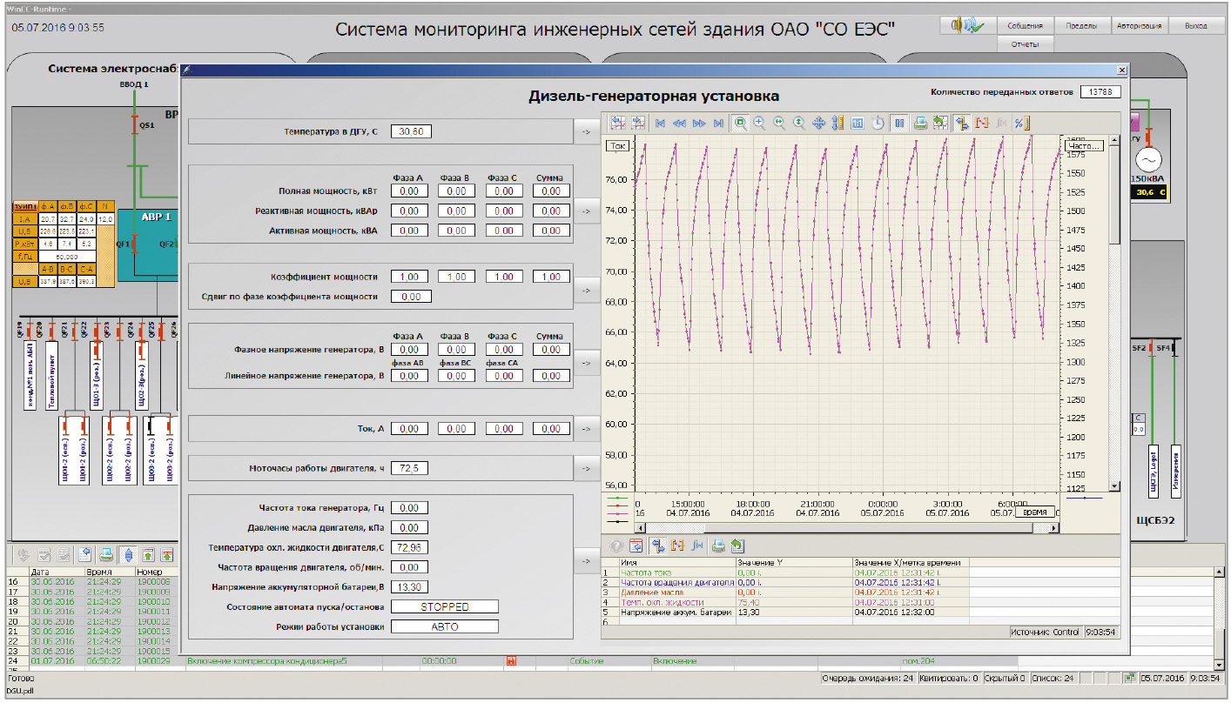Screen dimensions: 1231x703
Task: Activate move axes area ruler tool
Action: click(837, 124)
